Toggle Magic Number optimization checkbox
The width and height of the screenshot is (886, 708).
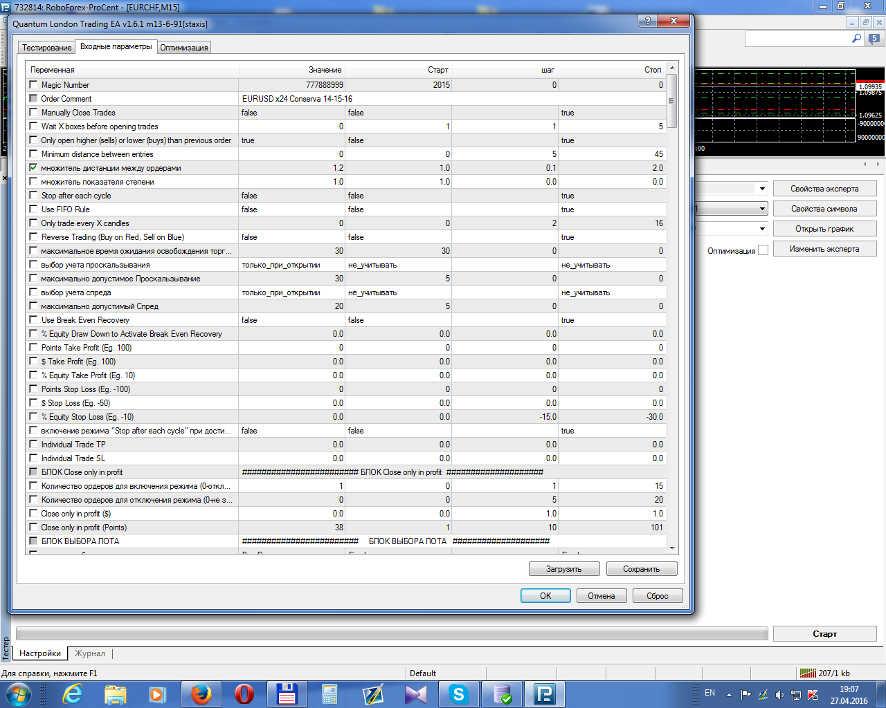tap(33, 84)
